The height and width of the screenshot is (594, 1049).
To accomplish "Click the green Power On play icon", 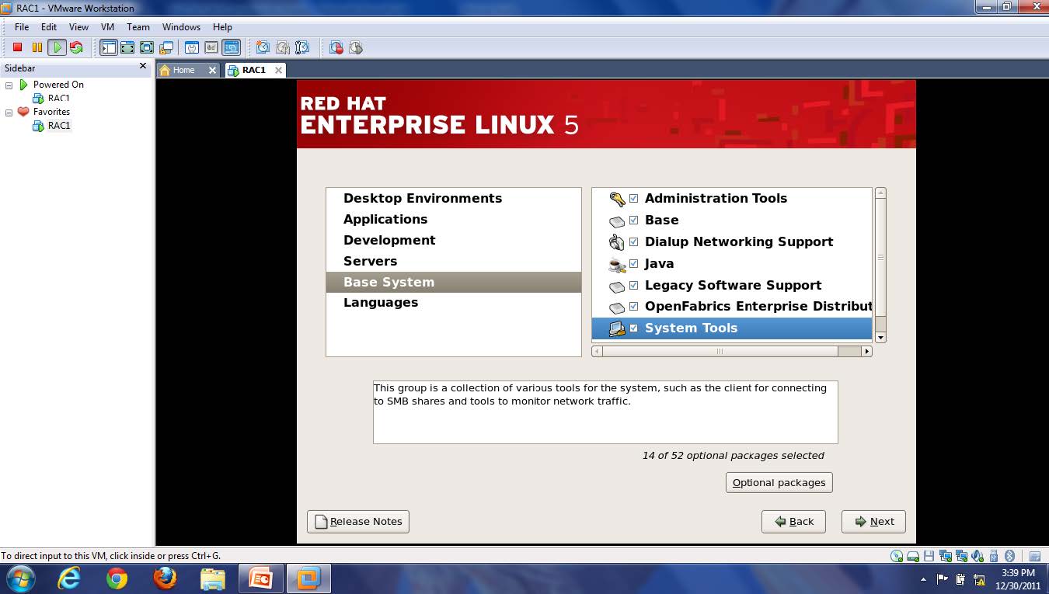I will (x=57, y=47).
